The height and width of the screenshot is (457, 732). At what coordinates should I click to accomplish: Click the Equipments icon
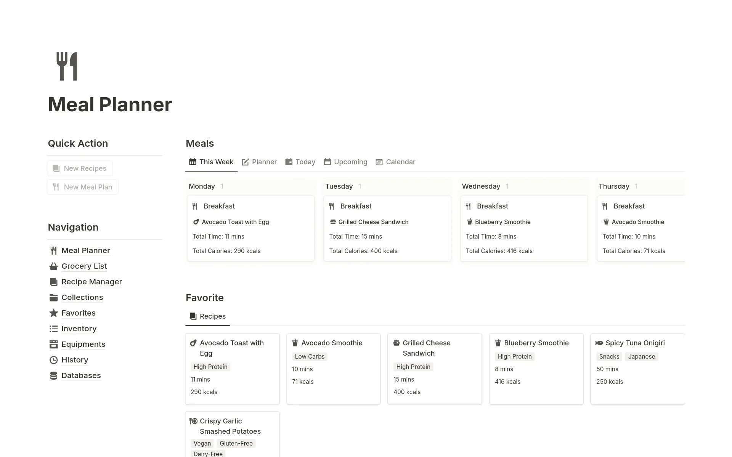click(x=53, y=344)
